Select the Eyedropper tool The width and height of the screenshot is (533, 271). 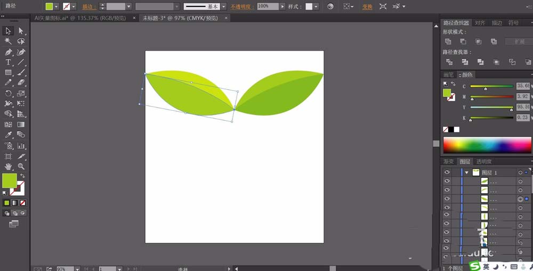[8, 135]
